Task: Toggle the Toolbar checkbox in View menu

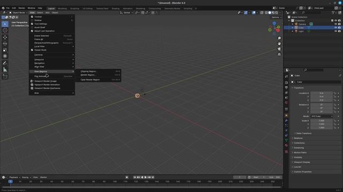Action: click(x=32, y=17)
